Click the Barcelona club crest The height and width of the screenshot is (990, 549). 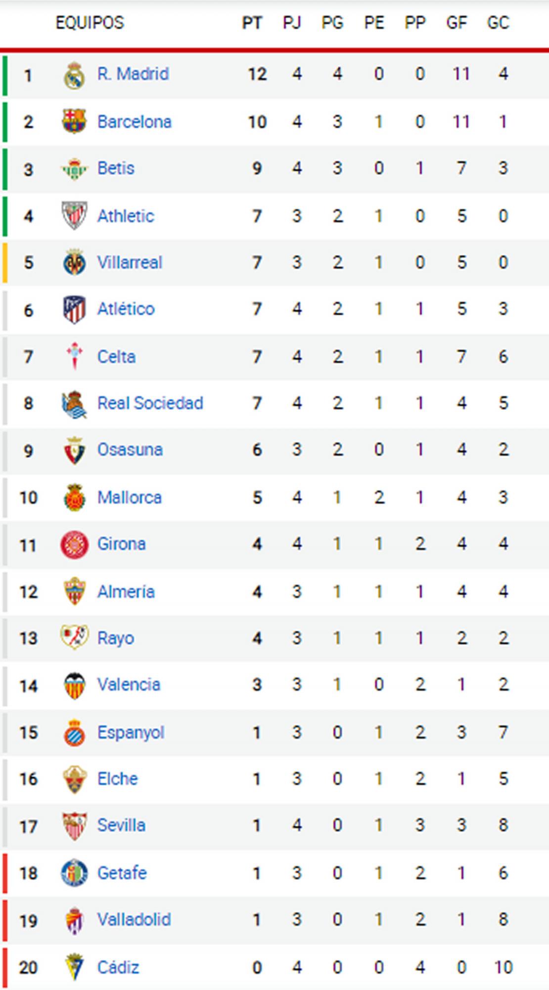(x=74, y=121)
